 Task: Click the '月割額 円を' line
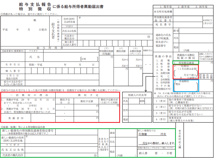click(x=152, y=134)
